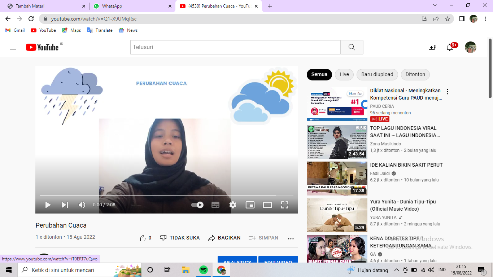493x277 pixels.
Task: Click the Telusuri search field
Action: click(235, 47)
